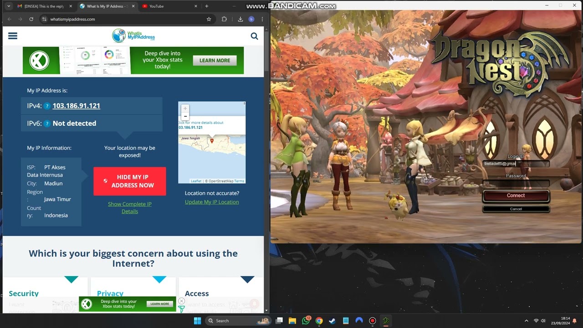This screenshot has width=583, height=328.
Task: Click the IPv4 address 103.186.91.121 link
Action: (77, 106)
